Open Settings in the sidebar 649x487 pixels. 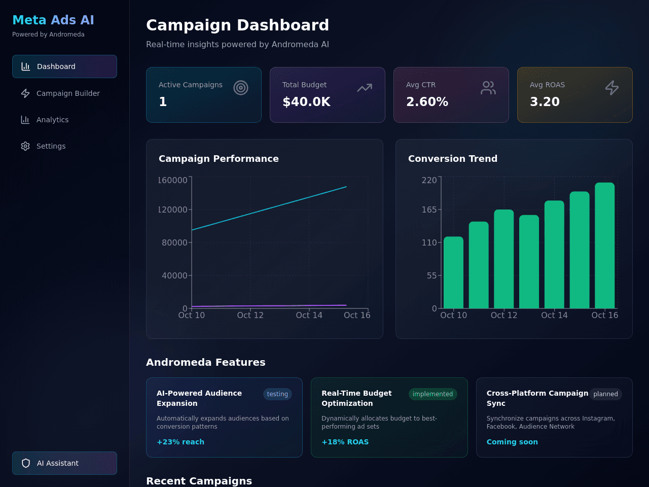(64, 146)
